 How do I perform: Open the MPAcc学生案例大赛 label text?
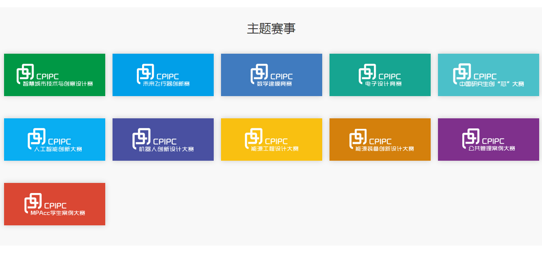(x=58, y=213)
